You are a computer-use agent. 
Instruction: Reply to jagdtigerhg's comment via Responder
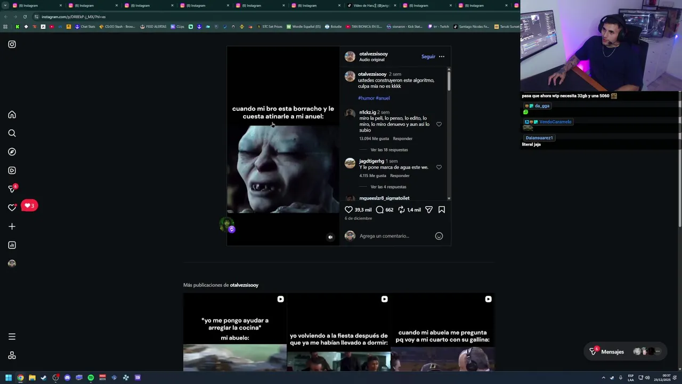click(x=400, y=175)
